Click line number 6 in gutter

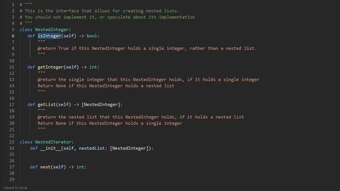click(x=13, y=36)
